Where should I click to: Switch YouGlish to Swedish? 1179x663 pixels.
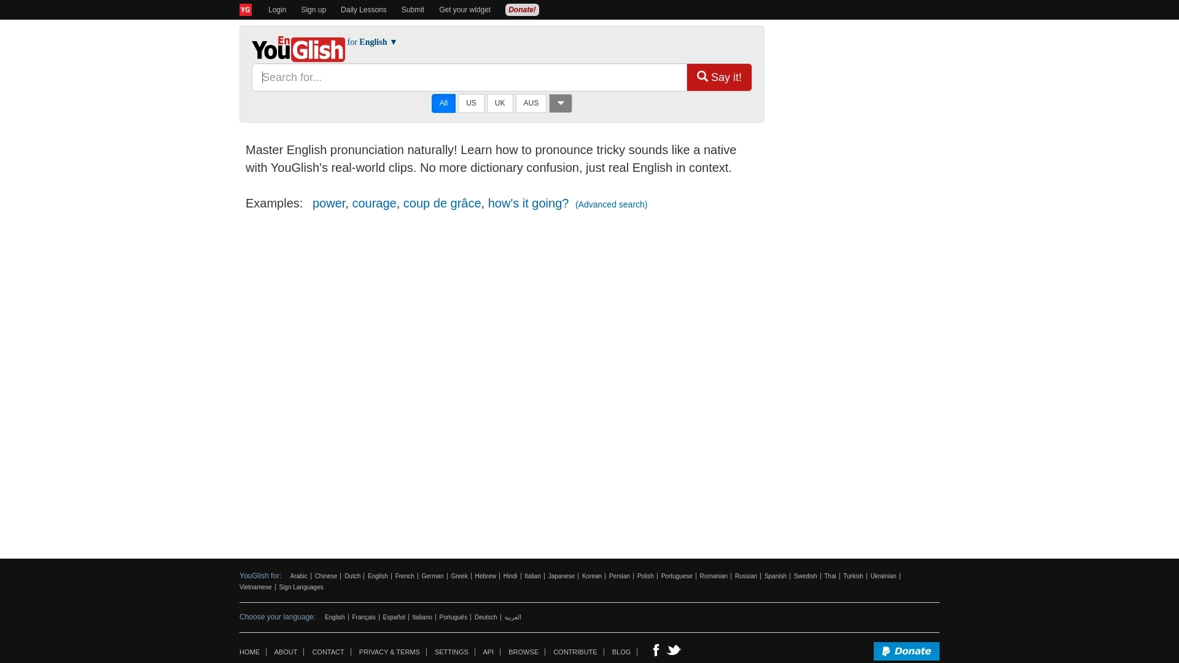(x=805, y=576)
